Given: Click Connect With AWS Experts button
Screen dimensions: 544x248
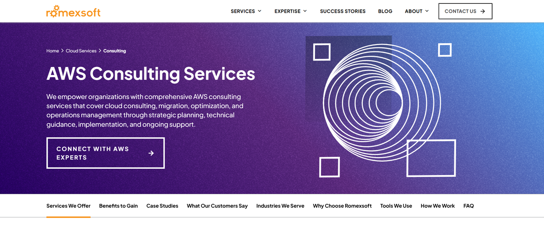Looking at the screenshot, I should pyautogui.click(x=105, y=153).
